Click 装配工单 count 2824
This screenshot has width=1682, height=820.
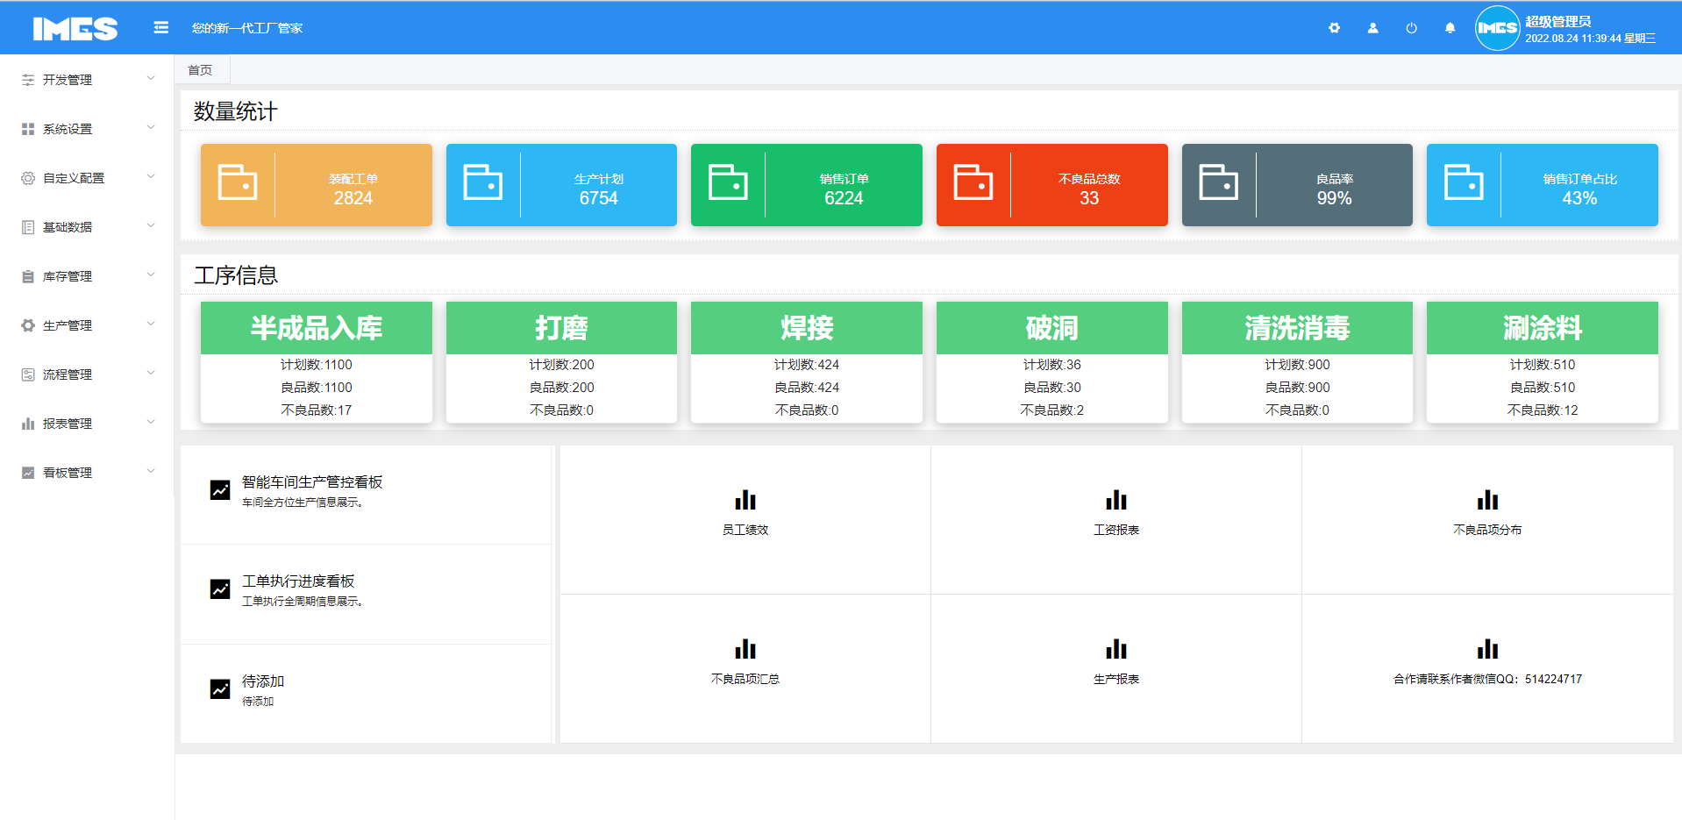353,198
